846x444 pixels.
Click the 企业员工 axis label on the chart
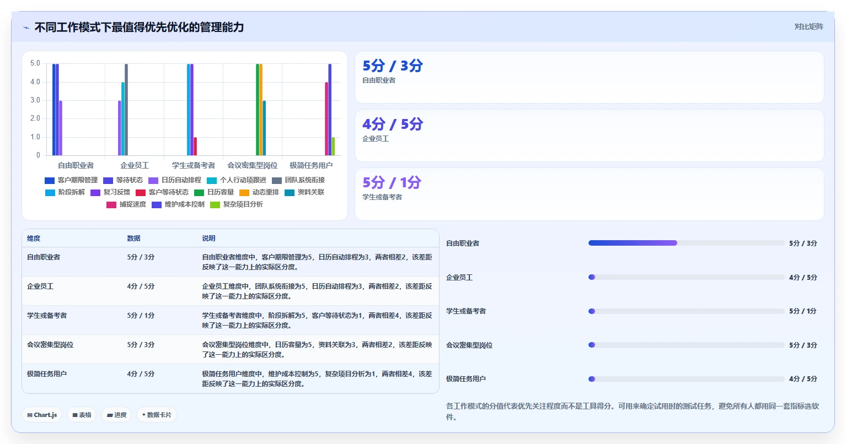pyautogui.click(x=135, y=165)
